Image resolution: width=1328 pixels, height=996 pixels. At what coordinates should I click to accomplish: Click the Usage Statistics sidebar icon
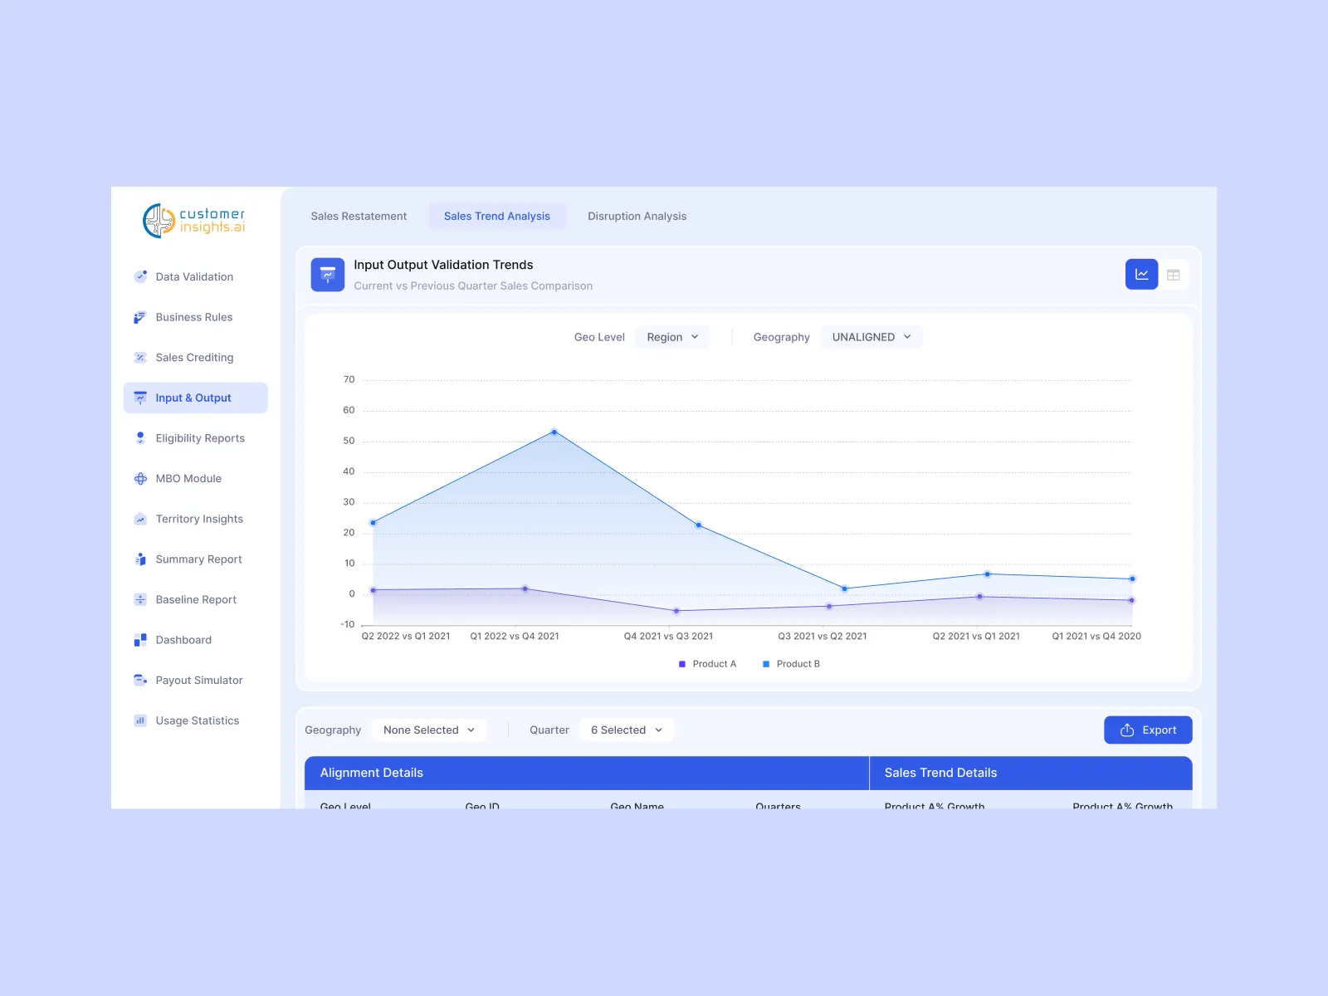pyautogui.click(x=140, y=720)
